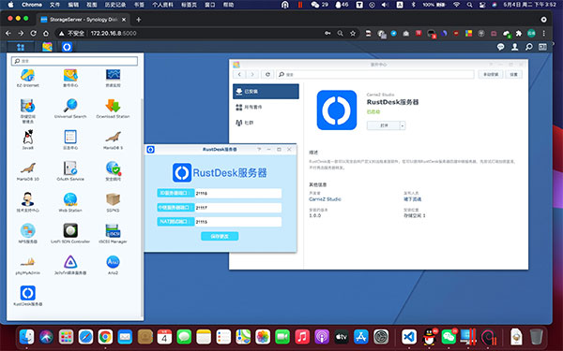563x351 pixels.
Task: Open new Chrome tab with plus button
Action: [x=139, y=20]
